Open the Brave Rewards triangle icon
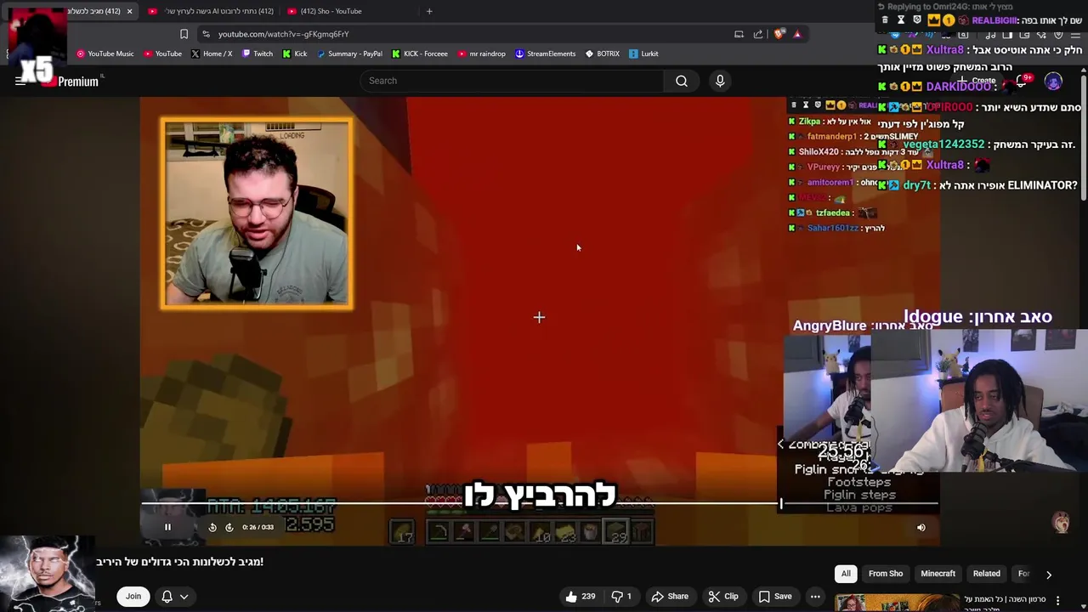 point(797,34)
